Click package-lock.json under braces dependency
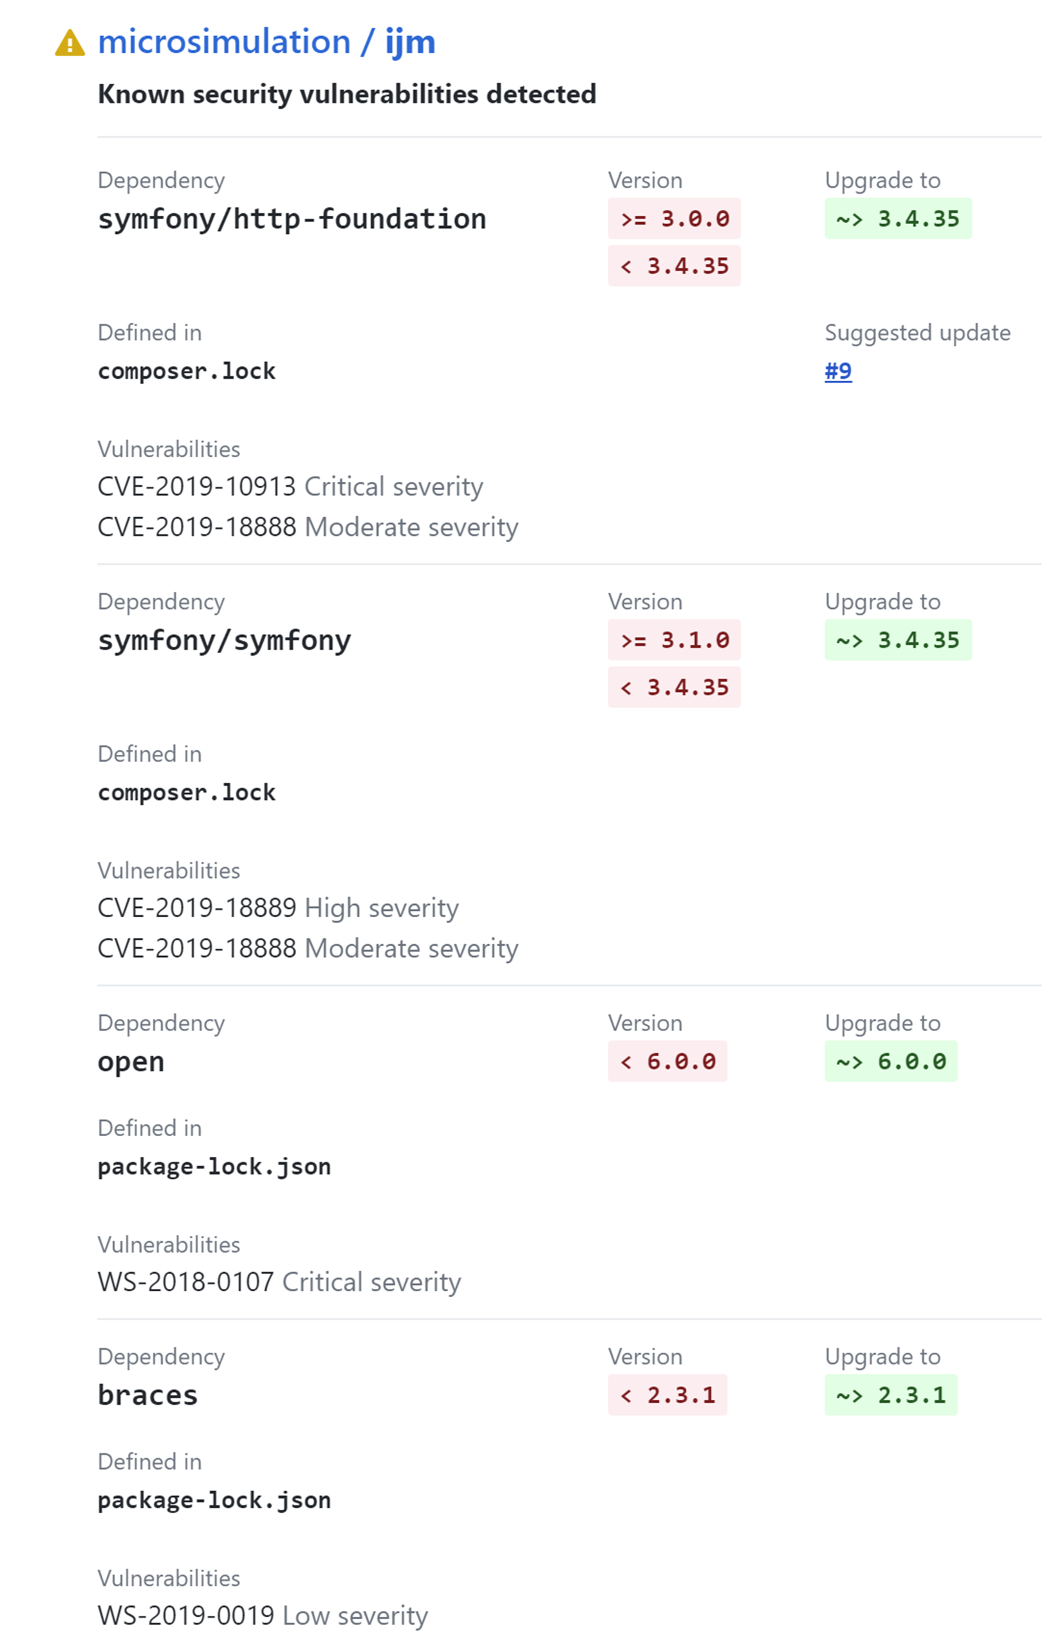This screenshot has width=1057, height=1645. pos(214,1500)
